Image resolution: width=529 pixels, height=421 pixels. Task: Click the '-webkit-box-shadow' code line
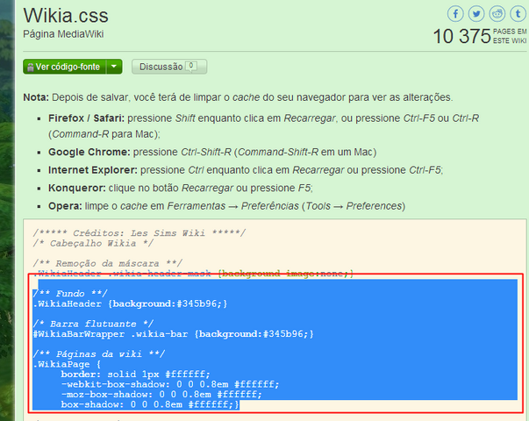[170, 384]
